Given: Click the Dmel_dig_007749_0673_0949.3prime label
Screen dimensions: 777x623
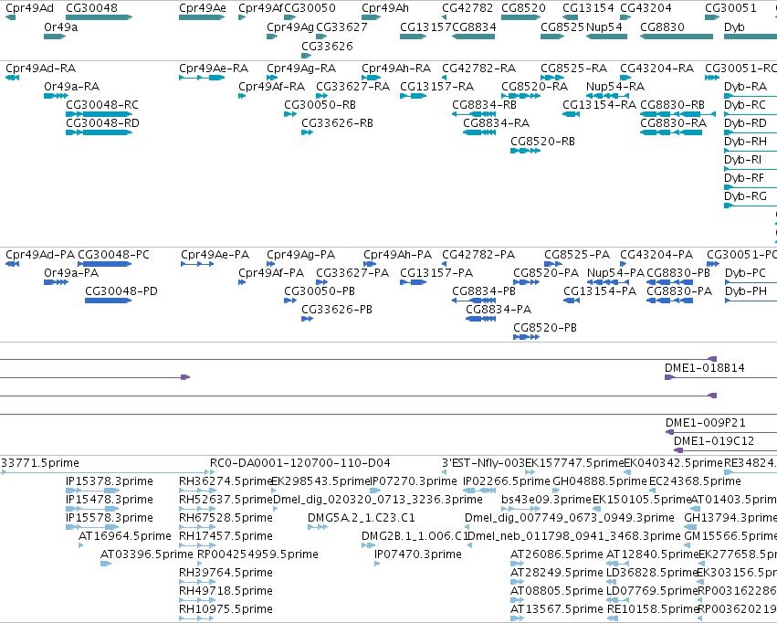Looking at the screenshot, I should pyautogui.click(x=570, y=518).
